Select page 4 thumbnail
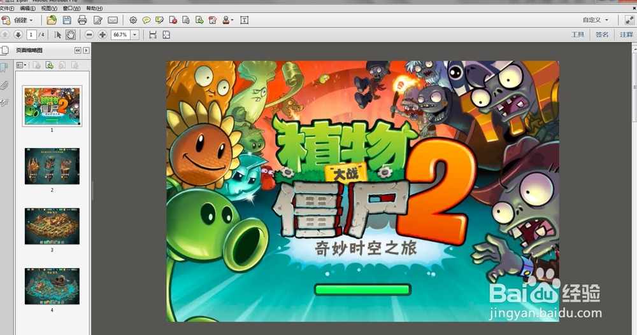 coord(52,286)
